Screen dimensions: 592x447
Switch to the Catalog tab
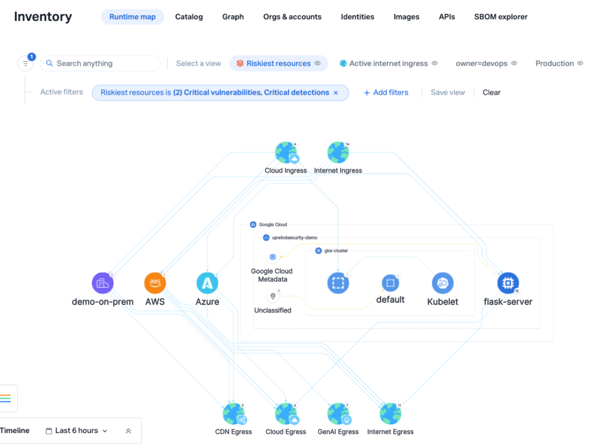[189, 17]
